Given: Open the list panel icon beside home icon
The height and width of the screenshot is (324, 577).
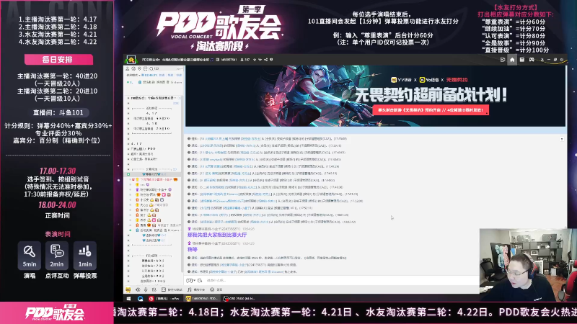Looking at the screenshot, I should point(521,60).
